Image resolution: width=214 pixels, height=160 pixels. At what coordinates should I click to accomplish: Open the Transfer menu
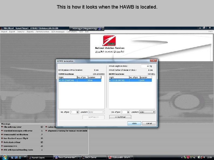pyautogui.click(x=21, y=31)
